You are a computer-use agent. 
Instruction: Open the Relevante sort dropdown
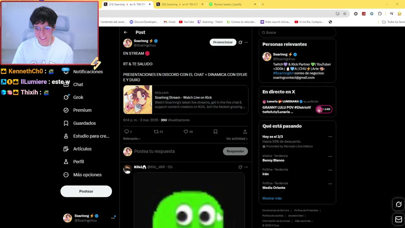click(x=132, y=139)
